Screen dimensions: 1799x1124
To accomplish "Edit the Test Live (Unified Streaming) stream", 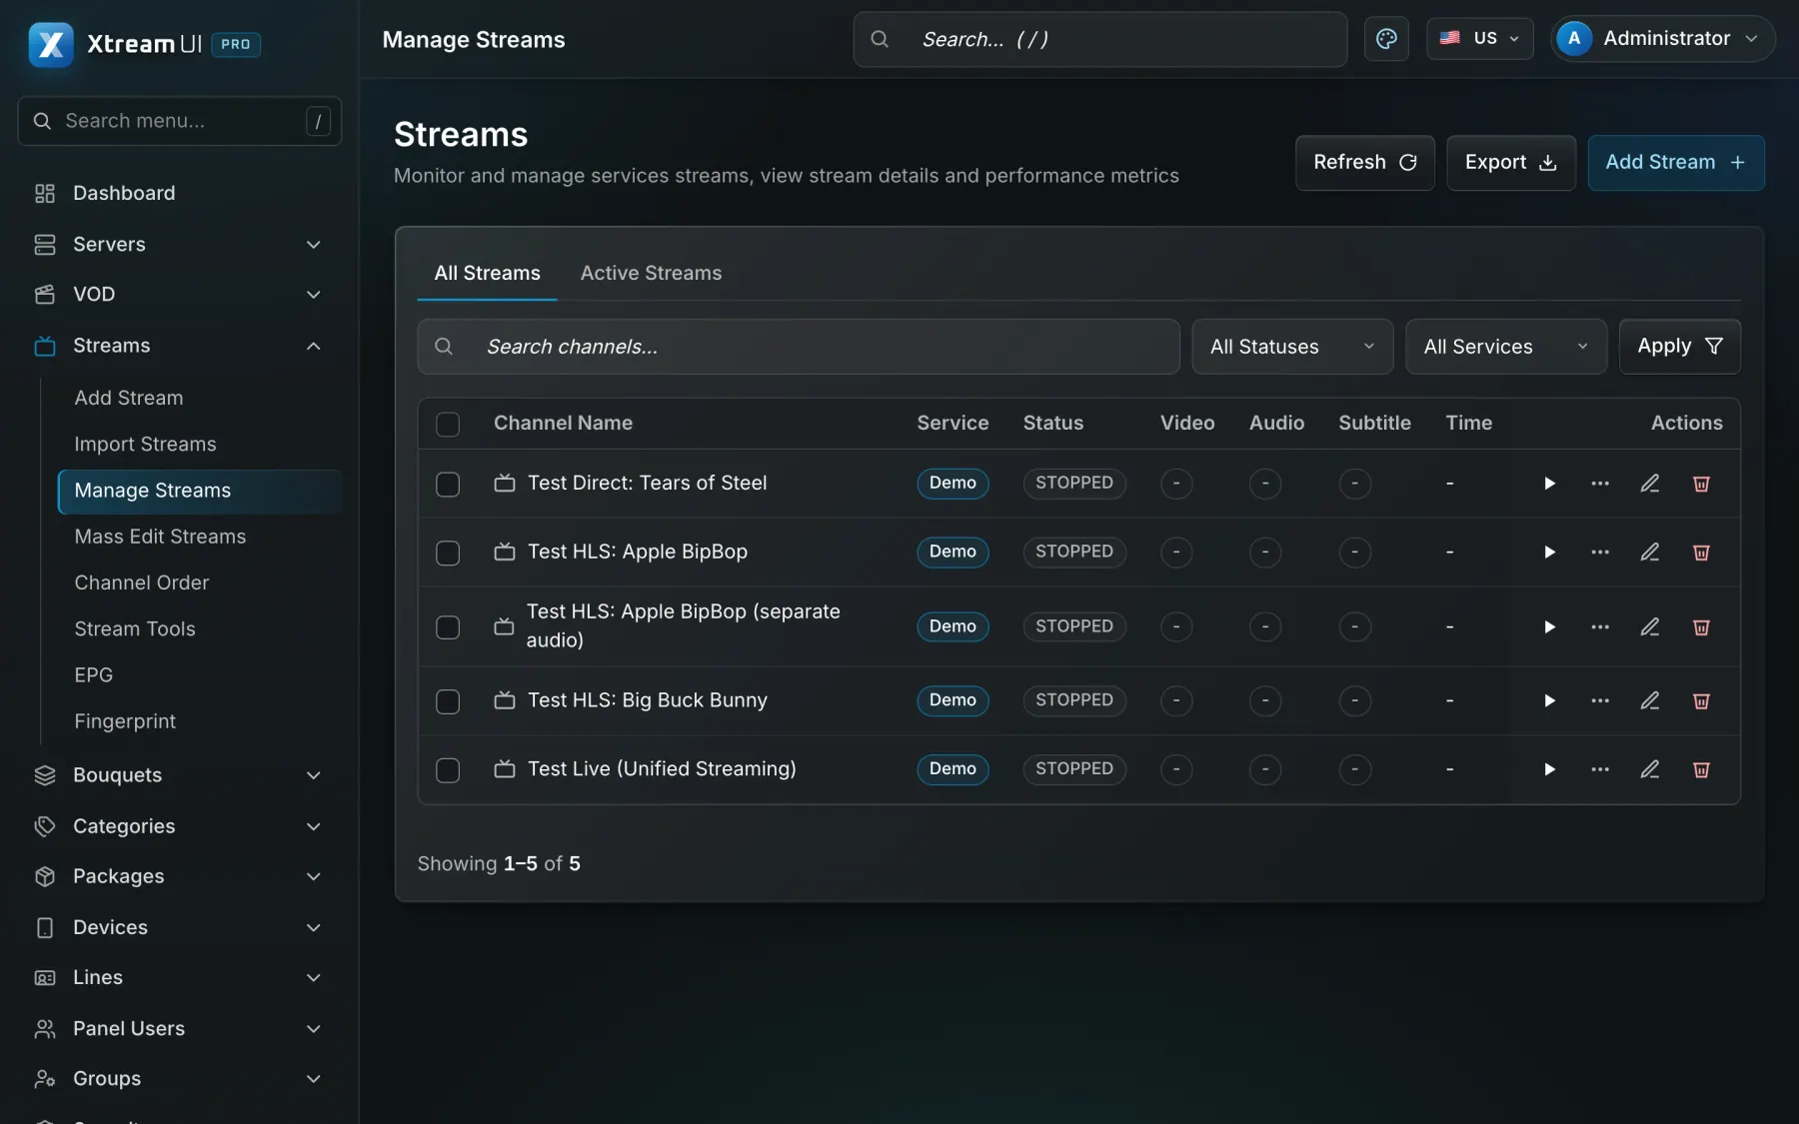I will tap(1650, 769).
